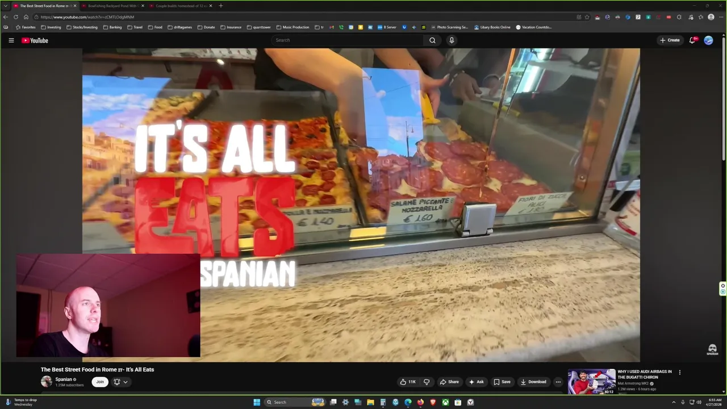Like the video with thumbs up
This screenshot has height=409, width=727.
coord(408,382)
